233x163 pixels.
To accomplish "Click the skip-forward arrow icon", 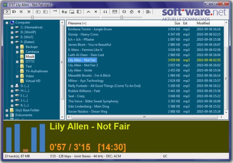I will (55, 11).
